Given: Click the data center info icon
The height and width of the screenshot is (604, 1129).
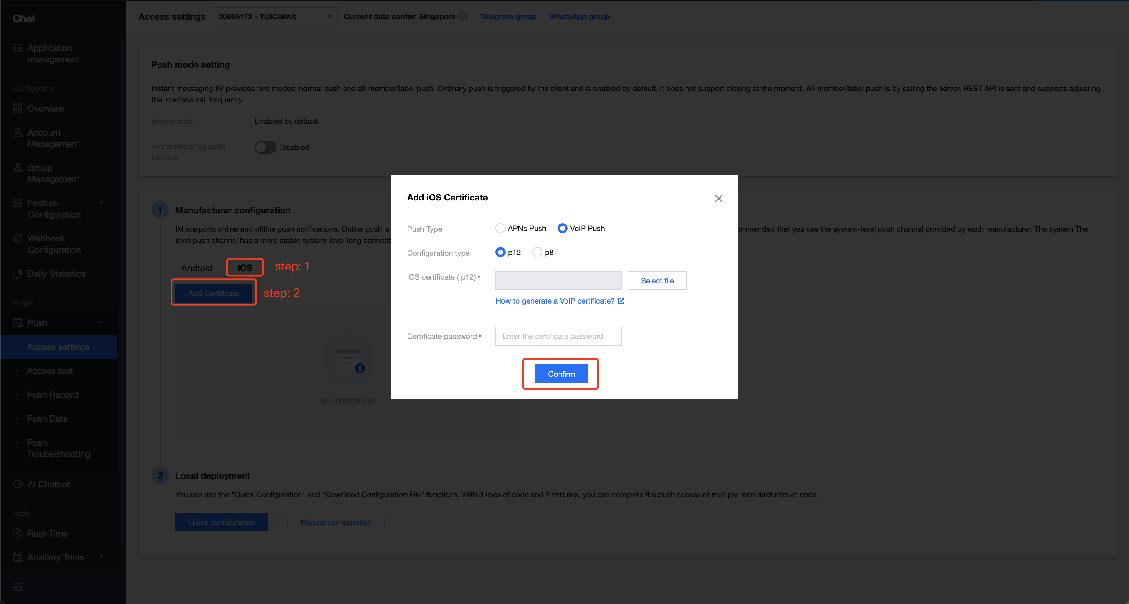Looking at the screenshot, I should 463,17.
